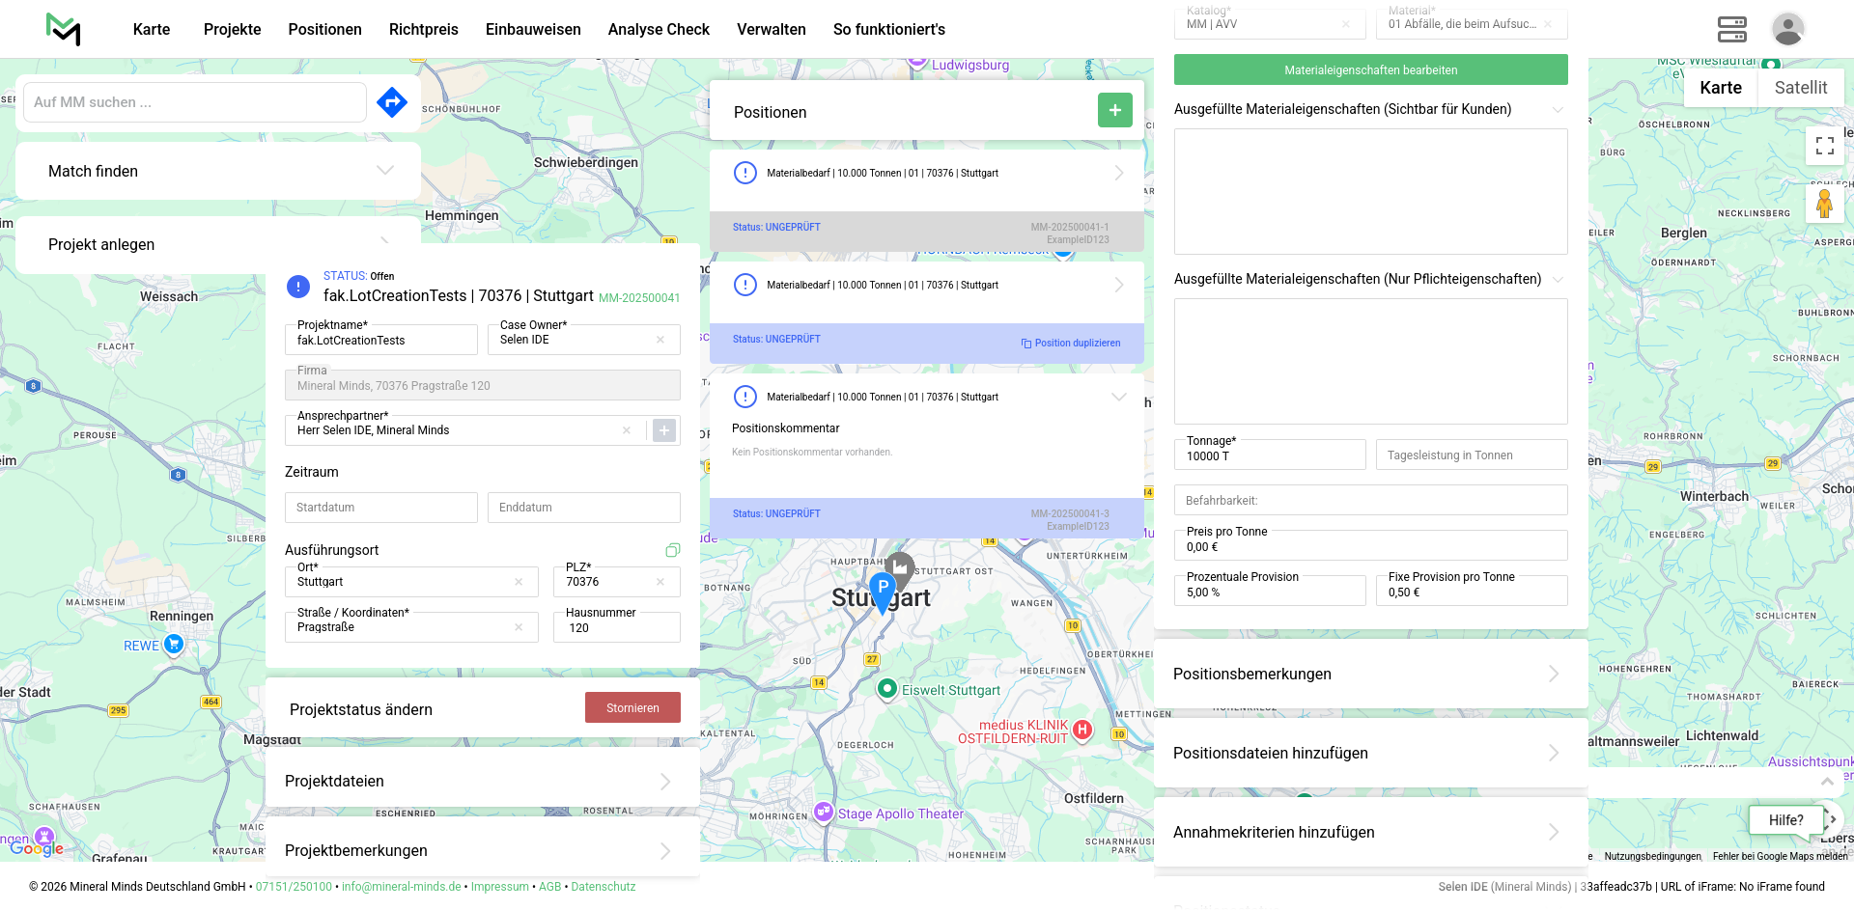
Task: Toggle fullscreen map view
Action: (1824, 146)
